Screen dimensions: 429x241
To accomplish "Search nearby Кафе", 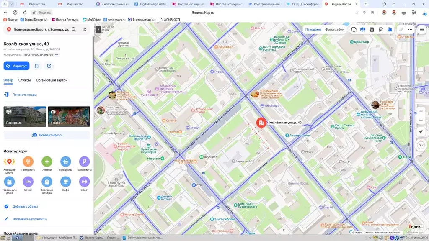I will tap(66, 184).
